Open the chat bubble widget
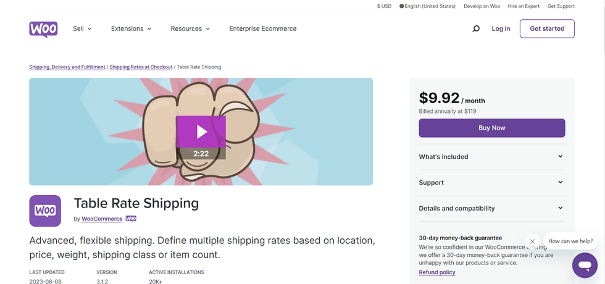Viewport: 605px width, 284px height. click(584, 265)
